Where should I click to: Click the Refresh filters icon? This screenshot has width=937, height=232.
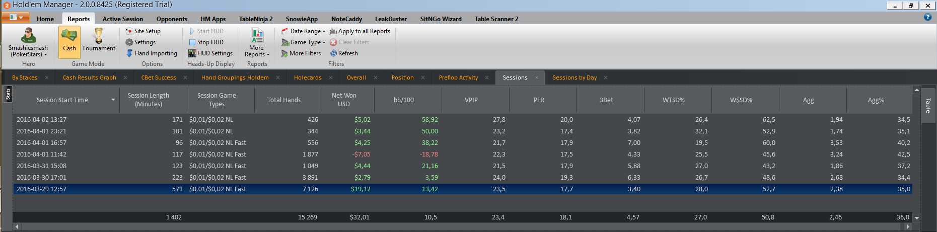tap(333, 53)
